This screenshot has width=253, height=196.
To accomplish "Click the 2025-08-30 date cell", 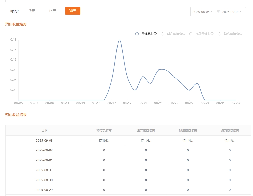I will (x=44, y=180).
